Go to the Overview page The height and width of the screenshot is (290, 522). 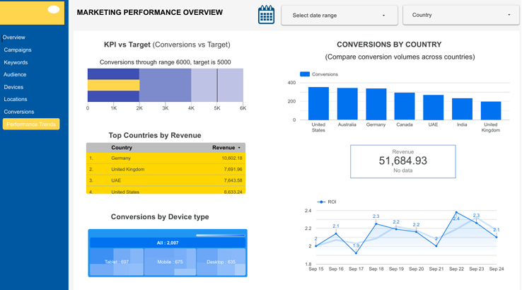coord(14,37)
